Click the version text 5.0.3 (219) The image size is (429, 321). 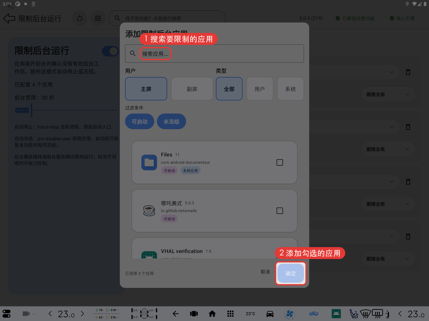311,18
